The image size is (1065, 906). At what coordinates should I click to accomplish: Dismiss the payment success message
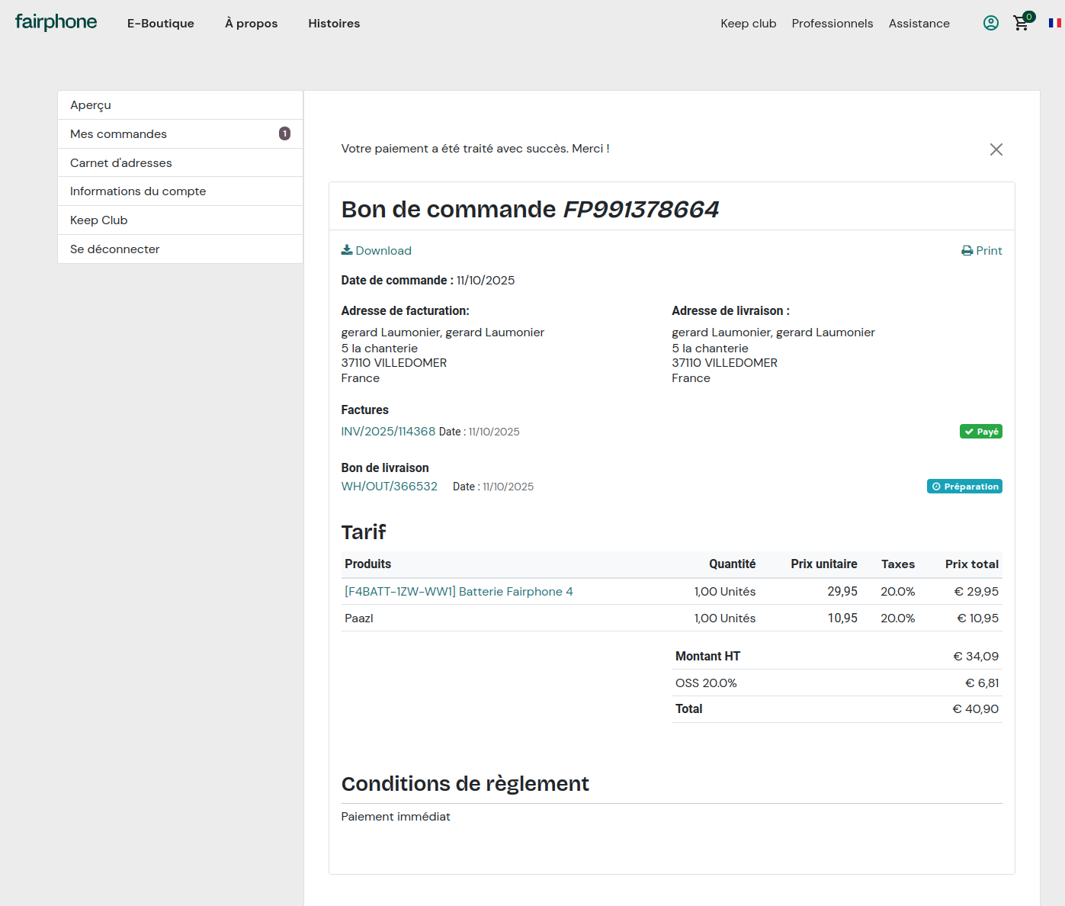pyautogui.click(x=996, y=149)
